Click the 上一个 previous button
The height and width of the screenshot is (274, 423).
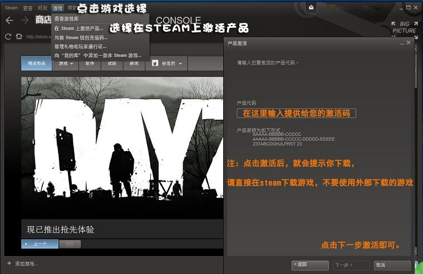click(x=40, y=244)
